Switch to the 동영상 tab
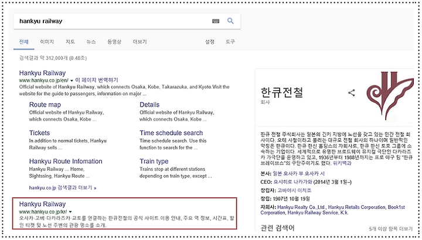The width and height of the screenshot is (422, 240). point(114,42)
